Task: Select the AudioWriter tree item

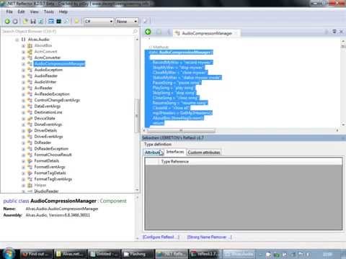Action: [45, 82]
